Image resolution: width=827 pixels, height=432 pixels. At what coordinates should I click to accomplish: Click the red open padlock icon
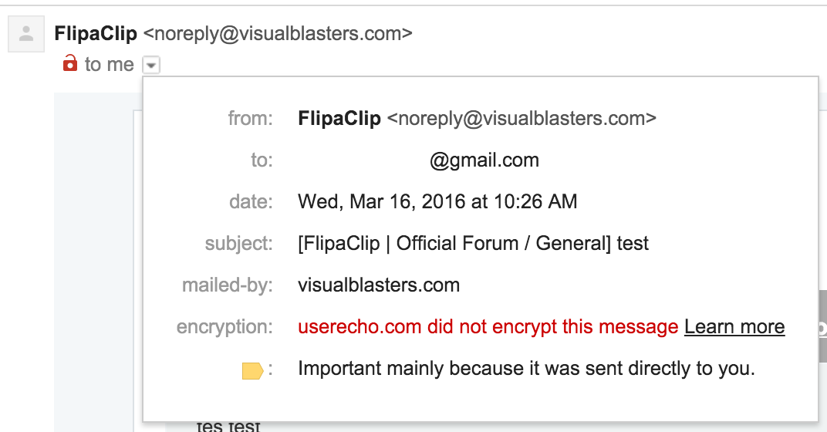coord(69,62)
